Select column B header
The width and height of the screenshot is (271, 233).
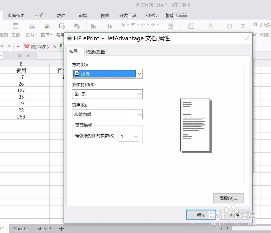[x=21, y=64]
